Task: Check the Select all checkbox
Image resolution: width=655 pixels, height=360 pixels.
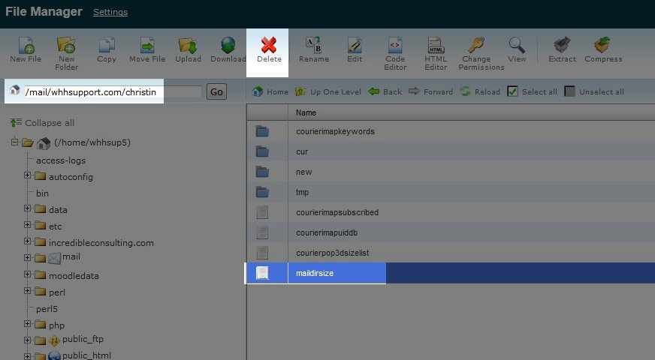Action: click(512, 91)
